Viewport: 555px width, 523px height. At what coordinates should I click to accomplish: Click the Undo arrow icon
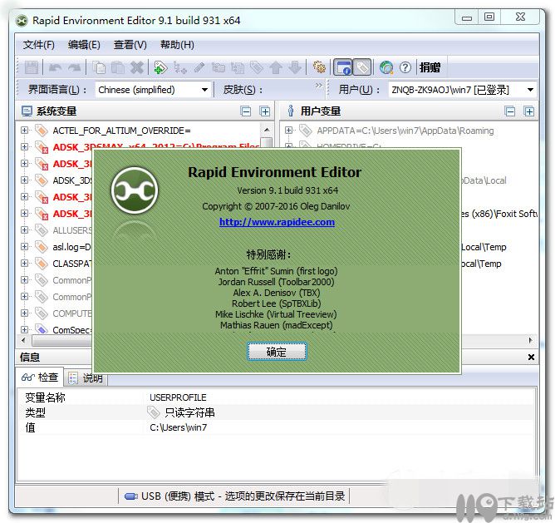click(55, 67)
